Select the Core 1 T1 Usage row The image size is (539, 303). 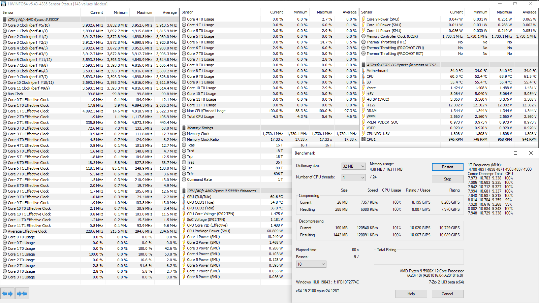point(90,254)
